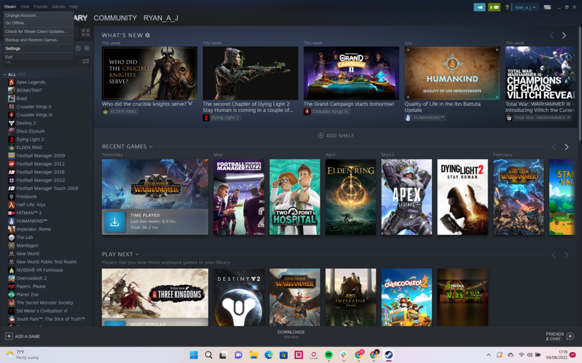Open Humankind Quality of Life news card
582x363 pixels.
452,73
